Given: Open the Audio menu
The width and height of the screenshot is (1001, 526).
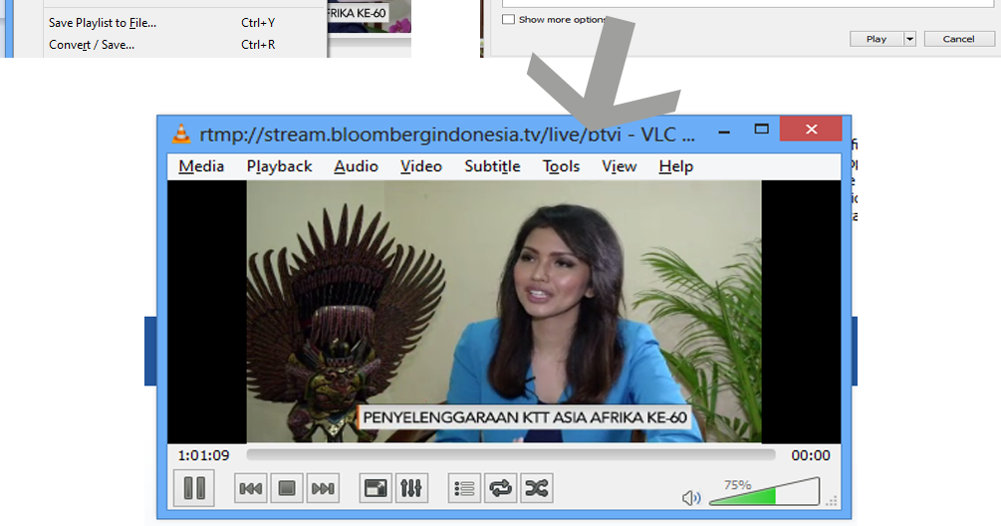Looking at the screenshot, I should tap(356, 166).
